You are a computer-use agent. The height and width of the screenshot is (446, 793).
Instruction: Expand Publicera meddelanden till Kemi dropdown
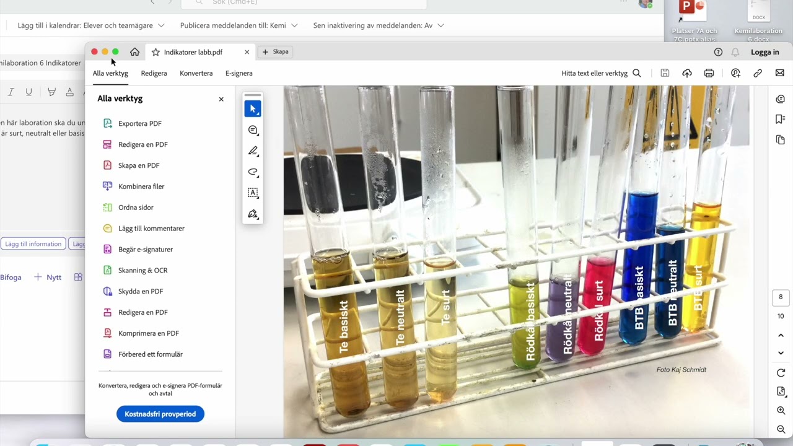coord(294,25)
